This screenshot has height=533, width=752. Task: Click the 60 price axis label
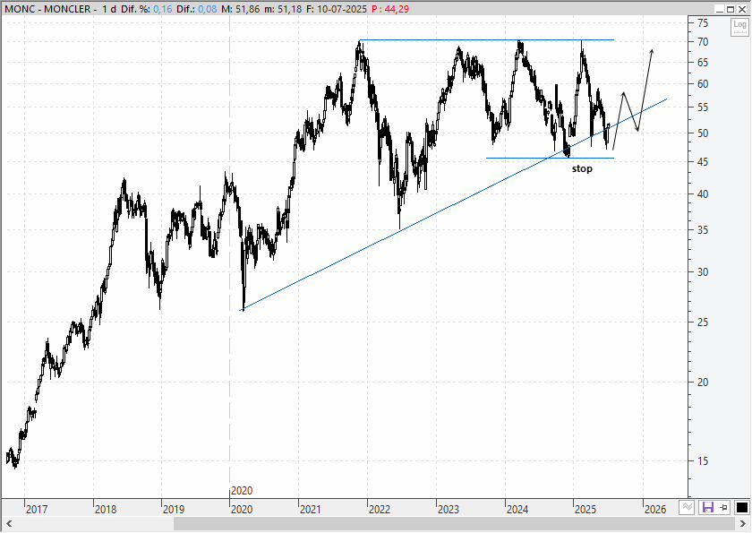coord(703,84)
